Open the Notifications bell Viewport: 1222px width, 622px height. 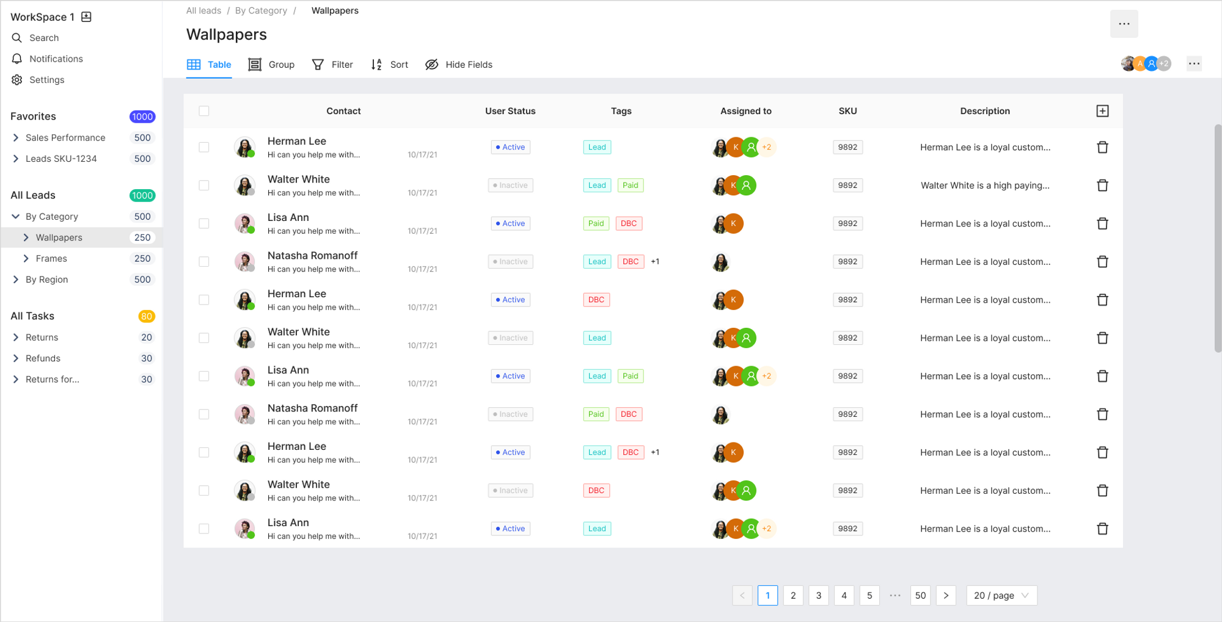coord(17,59)
